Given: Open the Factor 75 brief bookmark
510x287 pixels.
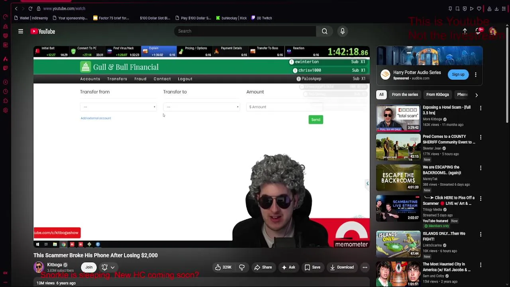Looking at the screenshot, I should pyautogui.click(x=111, y=18).
